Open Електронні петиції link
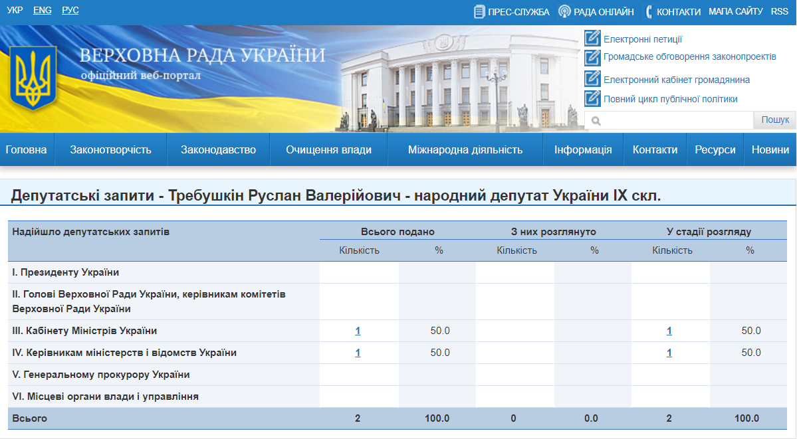 [643, 39]
